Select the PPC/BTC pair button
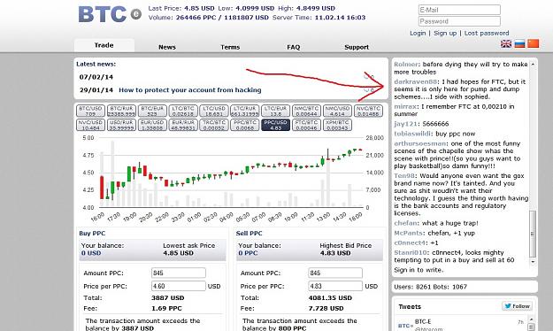Screen dimensions: 553x331 click(x=245, y=125)
